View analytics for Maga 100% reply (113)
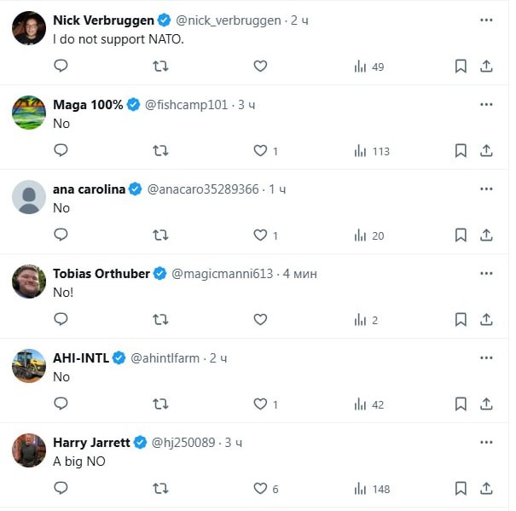The image size is (516, 511). point(372,151)
